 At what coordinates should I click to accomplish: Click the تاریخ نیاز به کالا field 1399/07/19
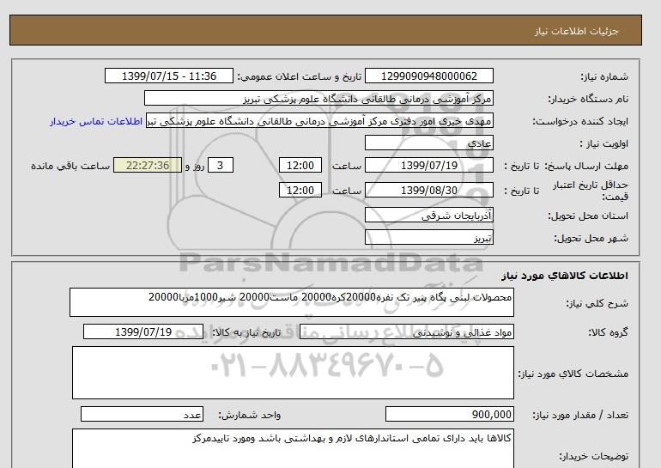point(143,331)
